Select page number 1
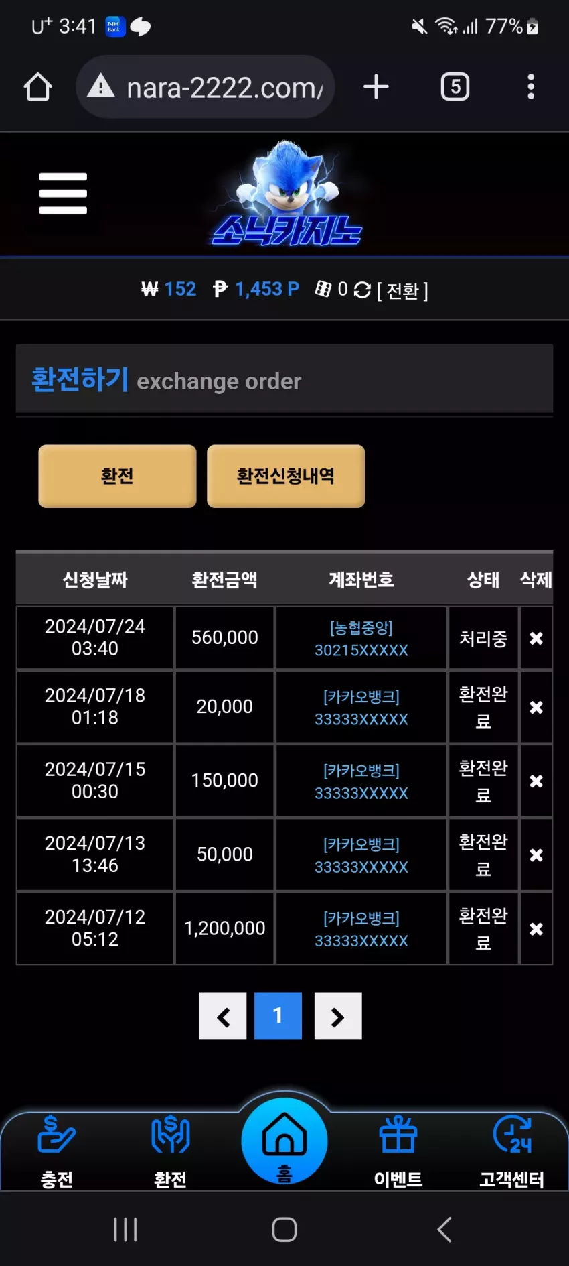Viewport: 569px width, 1266px height. coord(278,1016)
